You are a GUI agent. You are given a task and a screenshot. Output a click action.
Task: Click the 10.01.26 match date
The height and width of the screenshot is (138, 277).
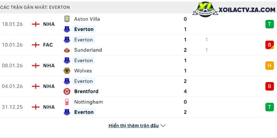[x=12, y=45]
